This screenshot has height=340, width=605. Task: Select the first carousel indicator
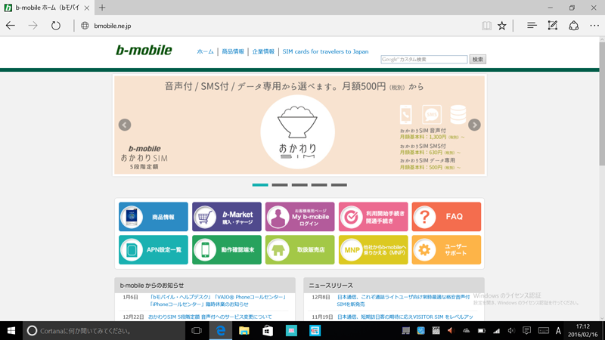(260, 185)
